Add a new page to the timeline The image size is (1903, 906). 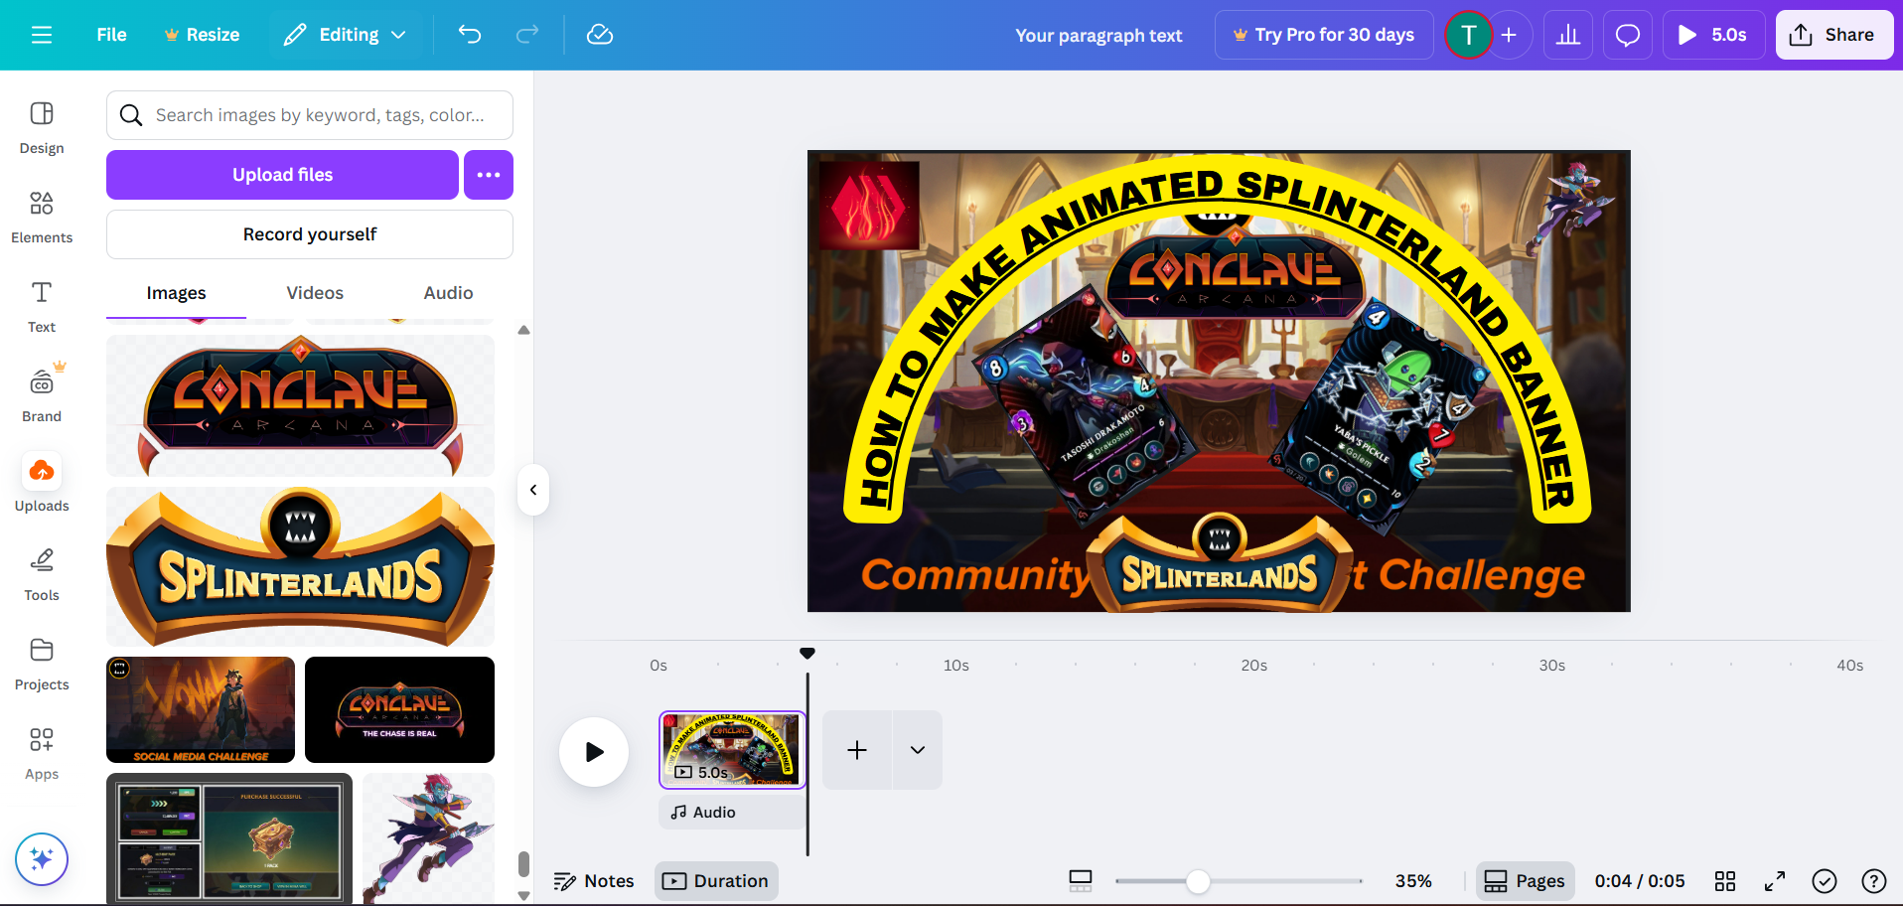pos(857,750)
